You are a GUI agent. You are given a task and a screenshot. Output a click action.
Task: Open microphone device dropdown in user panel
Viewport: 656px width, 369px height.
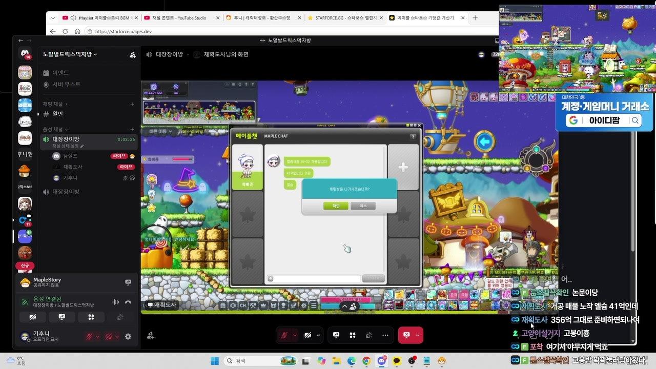tap(97, 337)
